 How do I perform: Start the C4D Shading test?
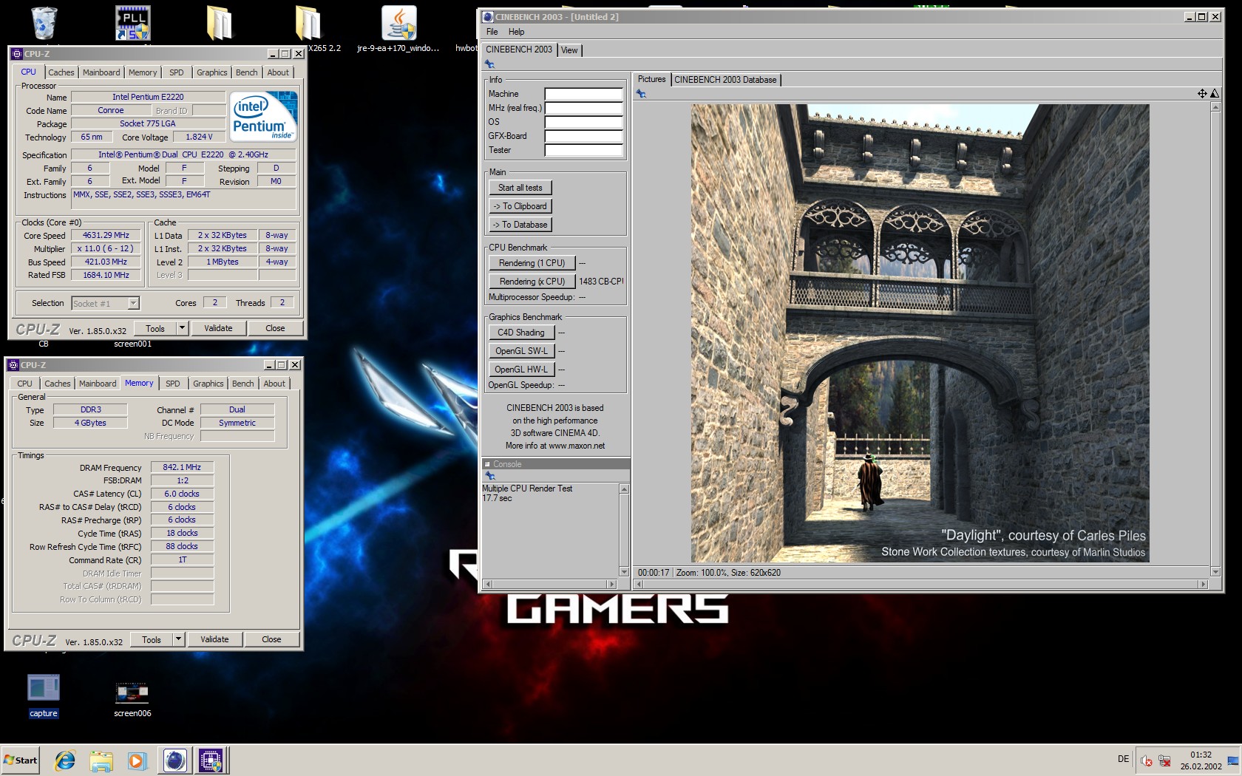(521, 333)
